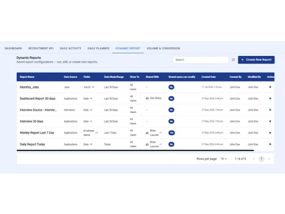Click the Show To column header
Screen dimensions: 285x214
(135, 77)
